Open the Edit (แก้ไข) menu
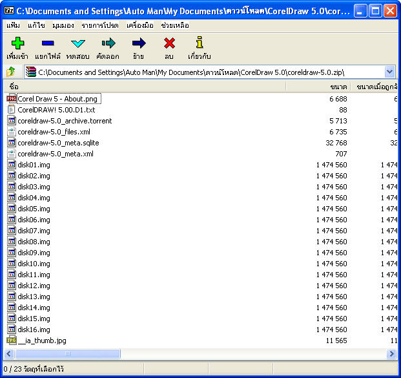 coord(36,25)
